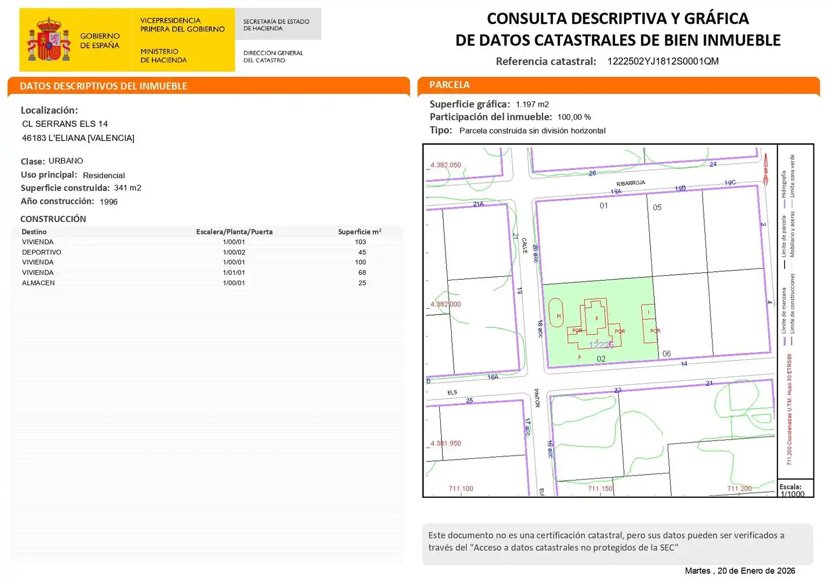Click the grey disclaimer 'Este documento no es...'

pyautogui.click(x=618, y=544)
